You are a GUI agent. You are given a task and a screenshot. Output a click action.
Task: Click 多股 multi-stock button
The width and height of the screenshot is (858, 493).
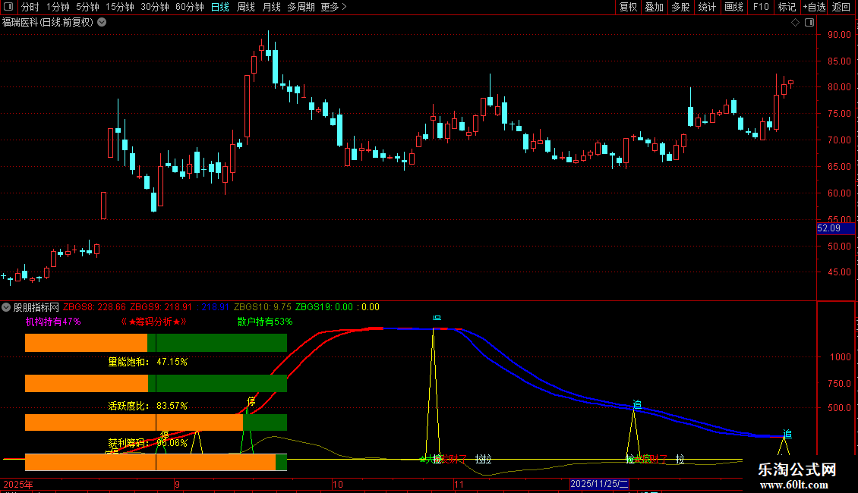point(680,7)
